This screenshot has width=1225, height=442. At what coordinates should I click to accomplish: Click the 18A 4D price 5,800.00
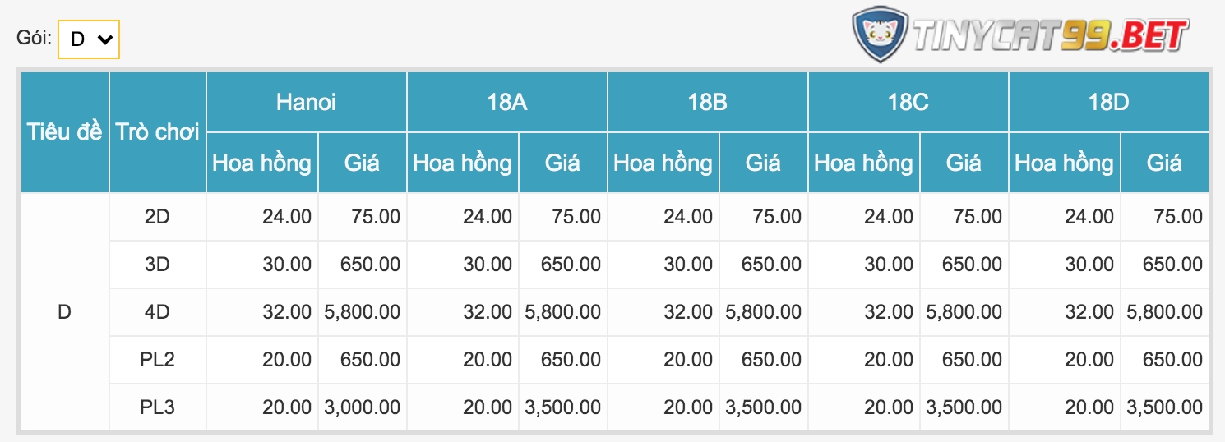click(x=563, y=312)
